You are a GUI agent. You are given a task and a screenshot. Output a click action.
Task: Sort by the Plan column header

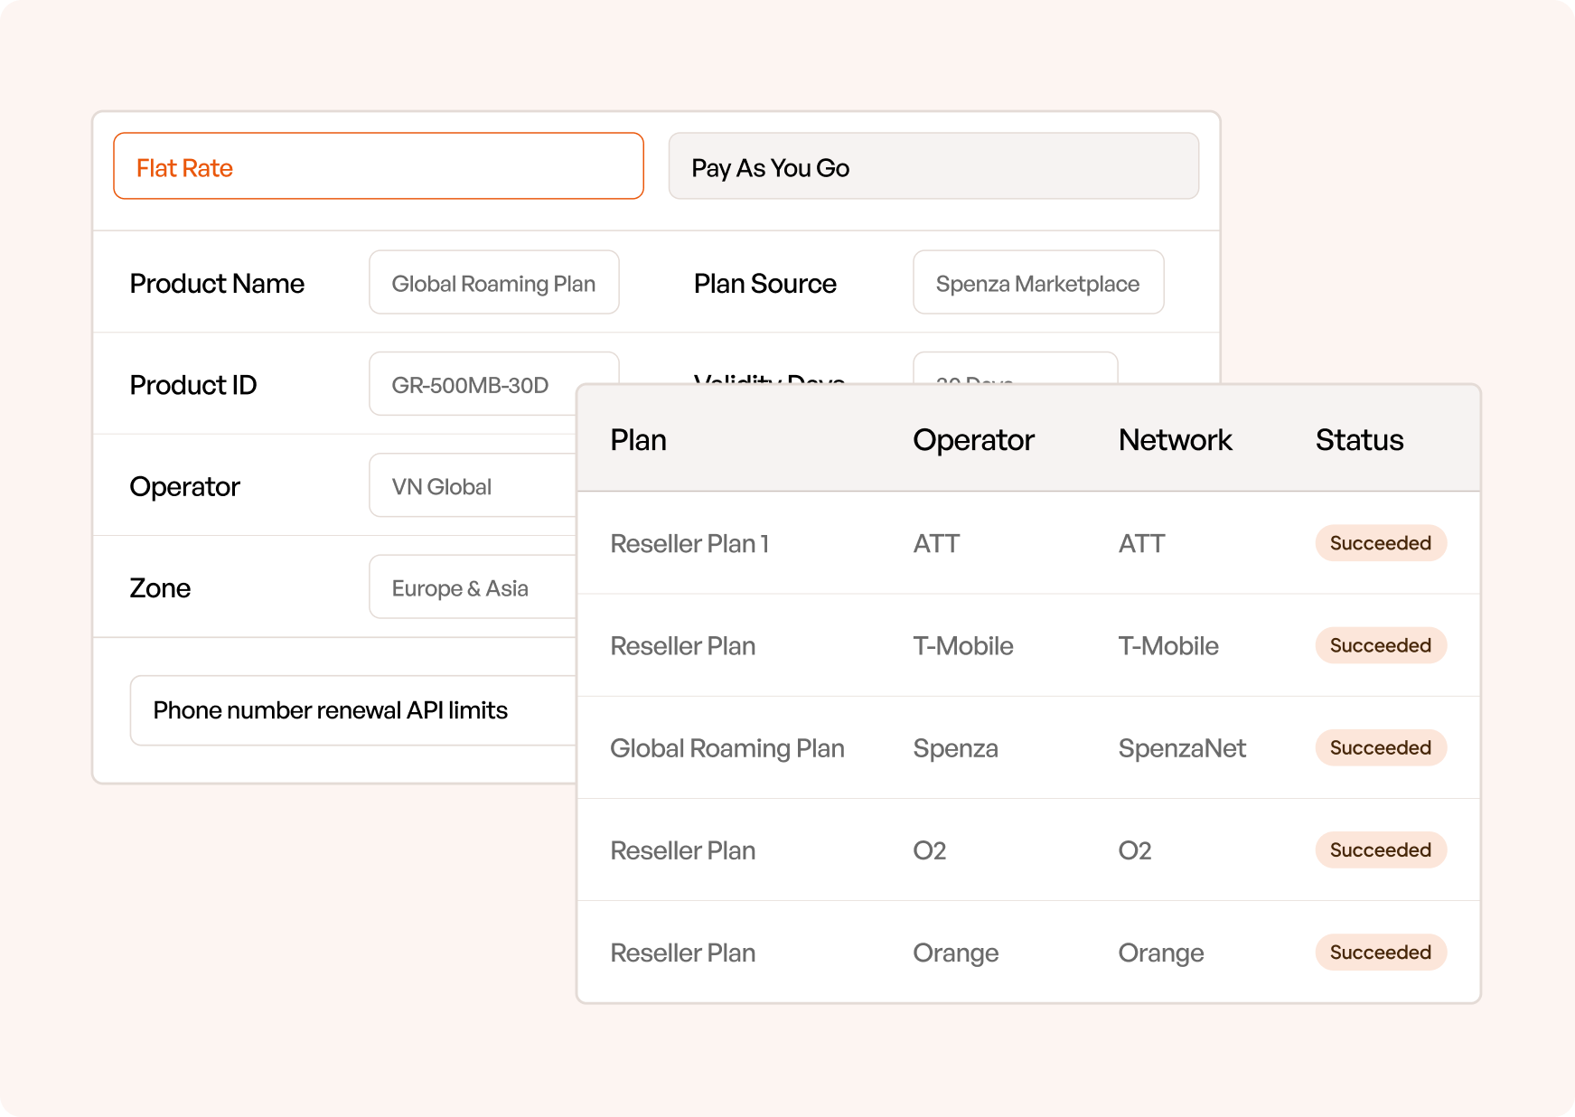[638, 440]
